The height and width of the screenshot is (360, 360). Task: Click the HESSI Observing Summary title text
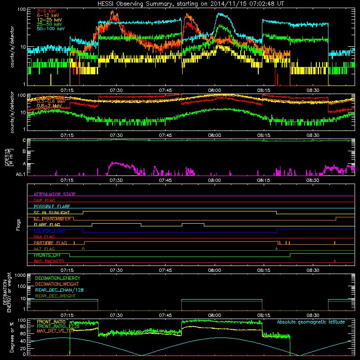point(190,4)
